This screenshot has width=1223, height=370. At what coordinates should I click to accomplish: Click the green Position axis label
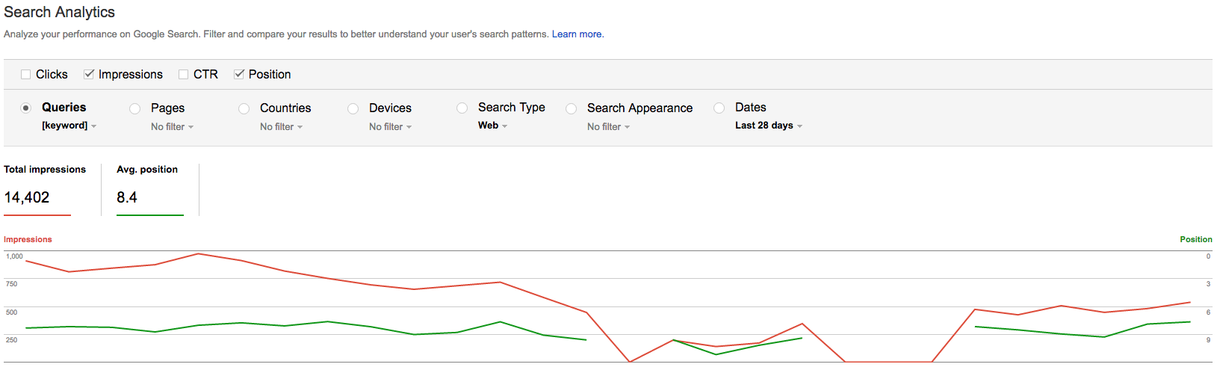pyautogui.click(x=1196, y=239)
